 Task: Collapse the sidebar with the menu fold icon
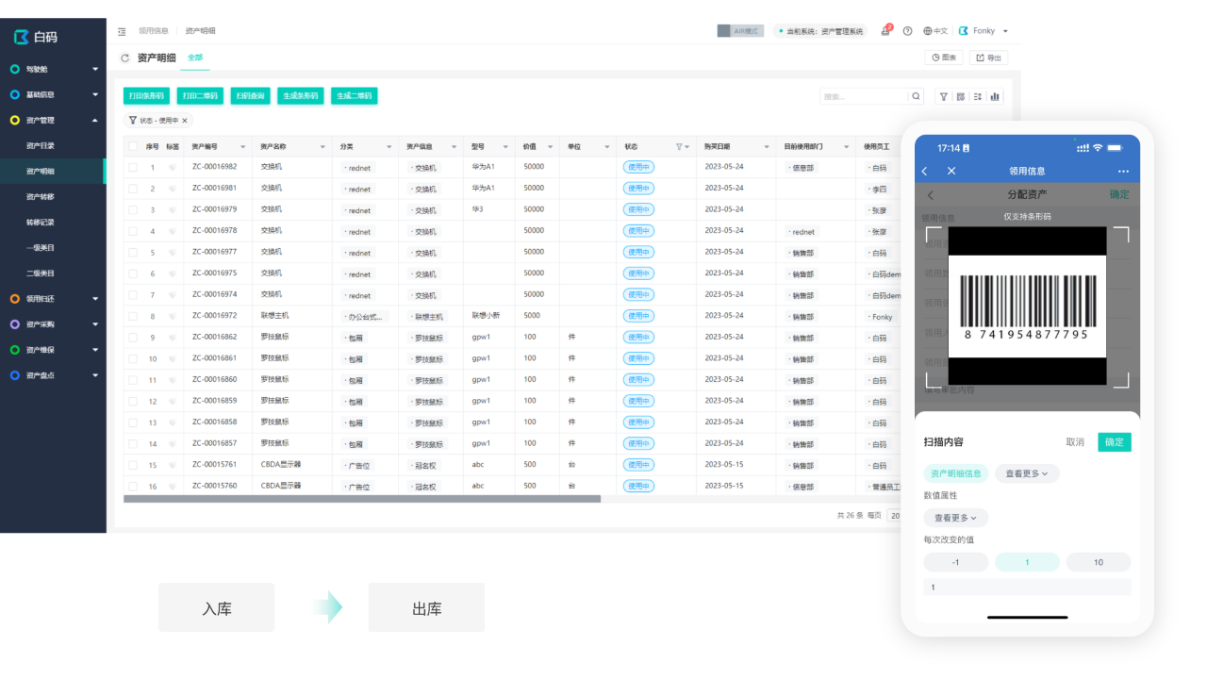pyautogui.click(x=122, y=31)
